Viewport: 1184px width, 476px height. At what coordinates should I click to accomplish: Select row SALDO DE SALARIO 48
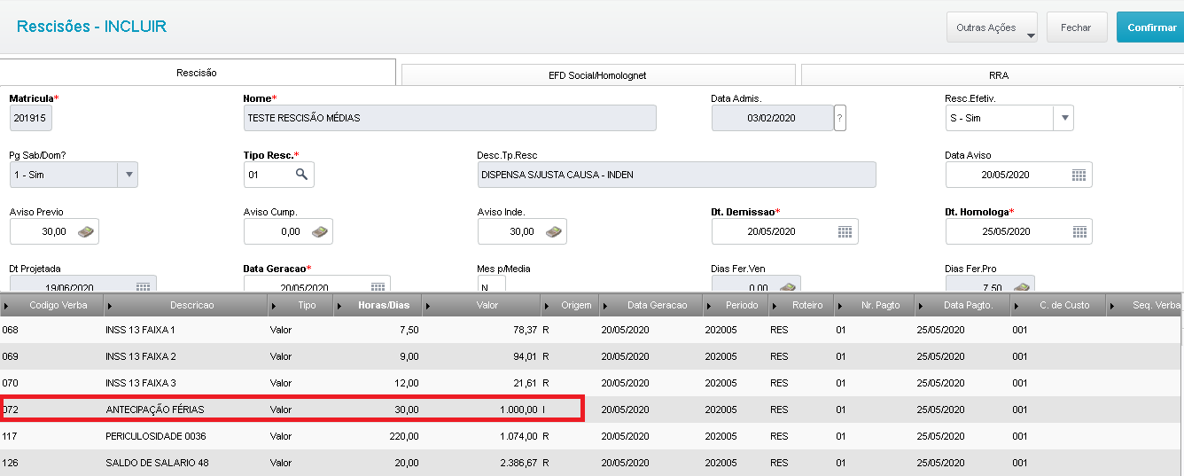(590, 463)
